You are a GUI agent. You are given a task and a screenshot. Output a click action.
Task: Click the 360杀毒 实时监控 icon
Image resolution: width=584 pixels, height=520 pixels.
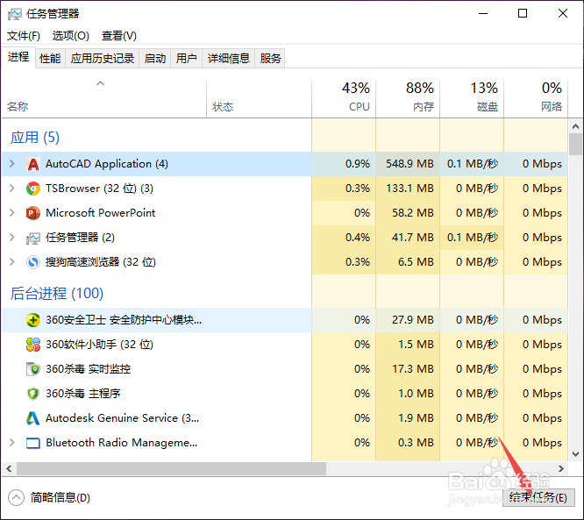coord(33,369)
